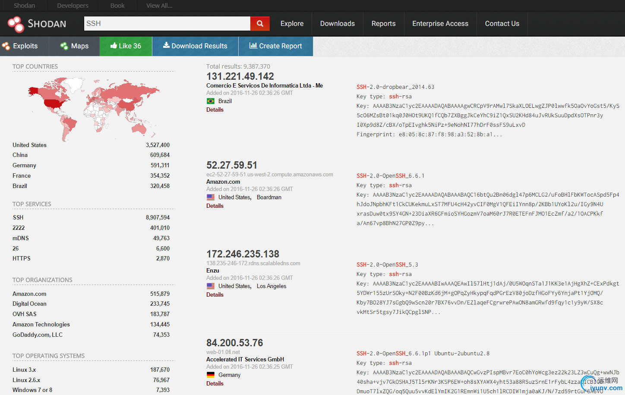Click View All... in top bar
This screenshot has height=395, width=625.
[x=159, y=6]
